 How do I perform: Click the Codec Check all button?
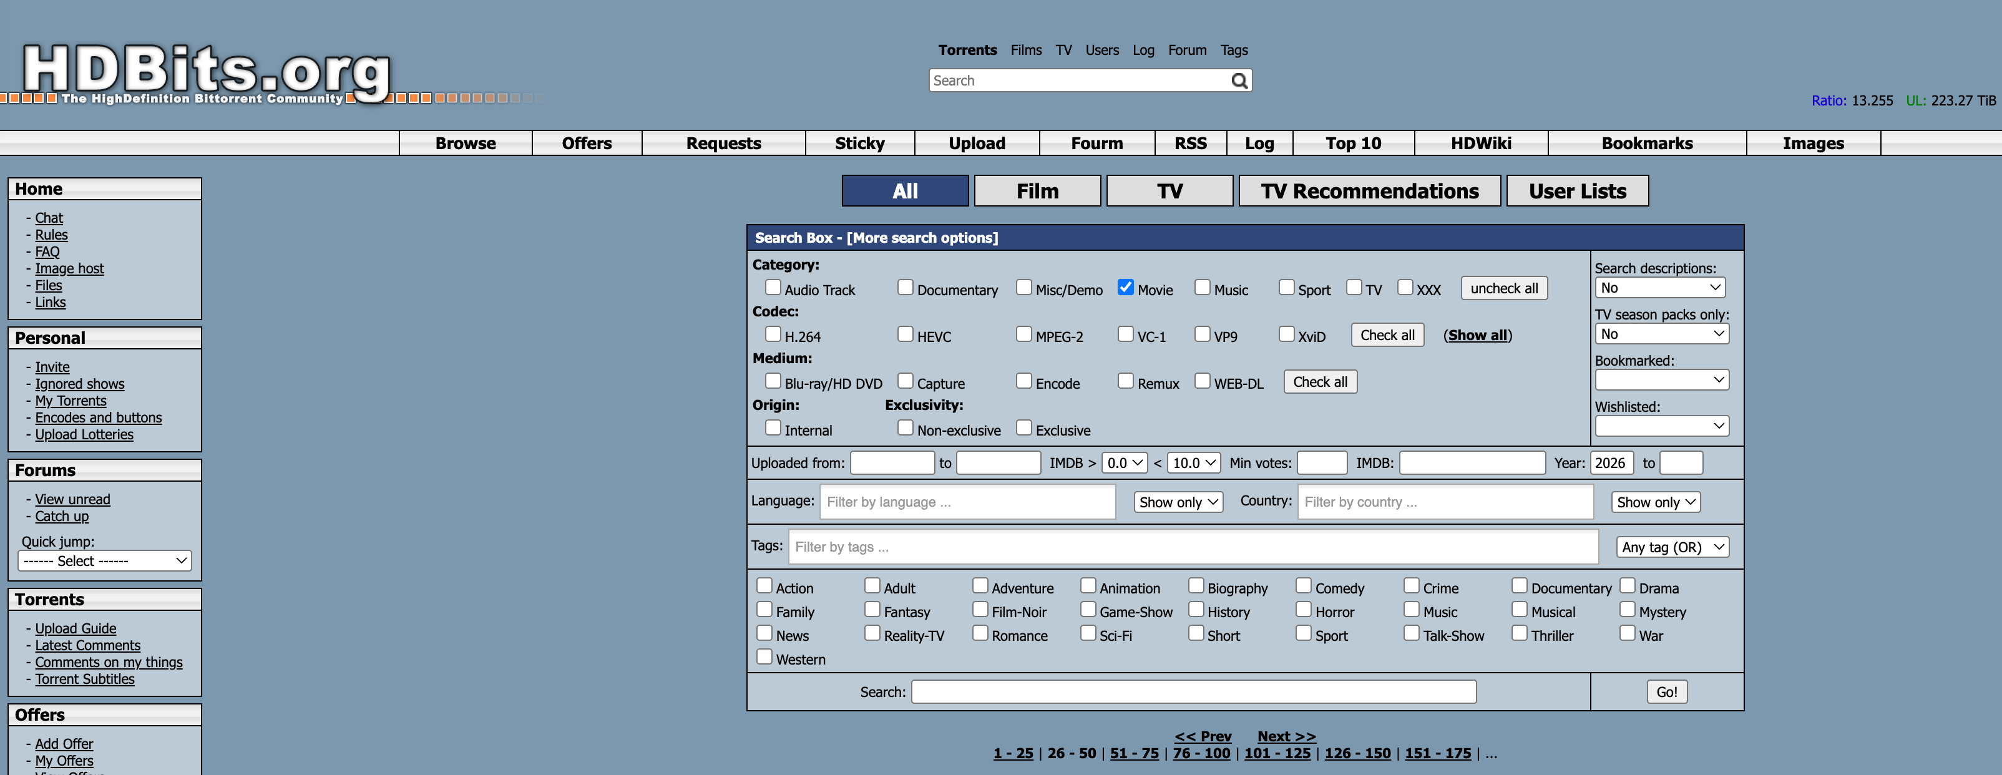1387,335
